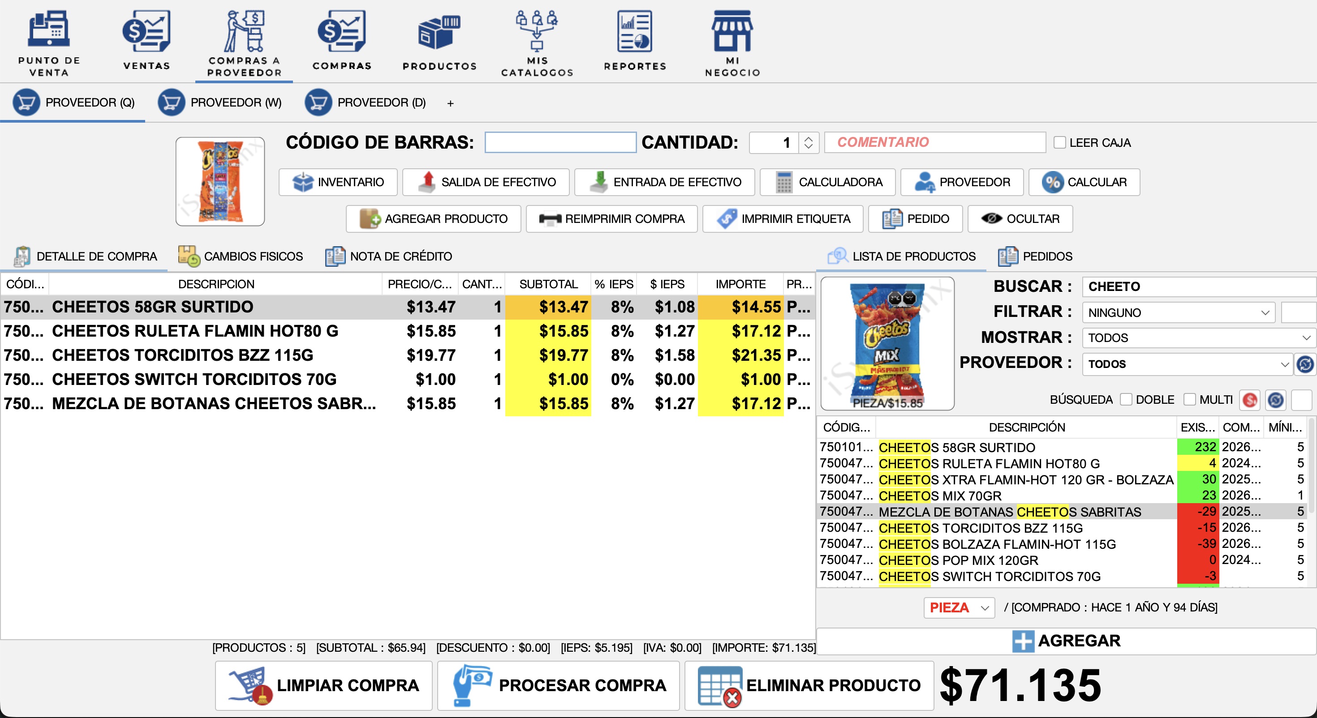
Task: Click the Cantidad stepper arrows
Action: pos(808,143)
